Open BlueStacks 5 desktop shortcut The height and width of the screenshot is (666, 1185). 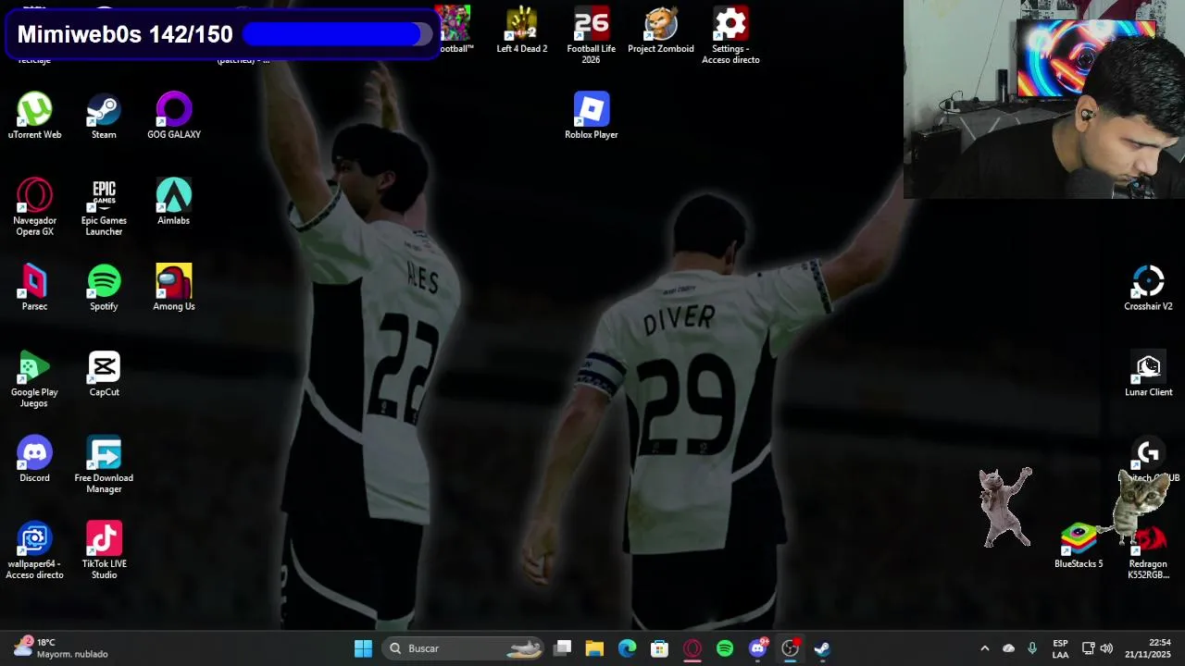tap(1079, 546)
